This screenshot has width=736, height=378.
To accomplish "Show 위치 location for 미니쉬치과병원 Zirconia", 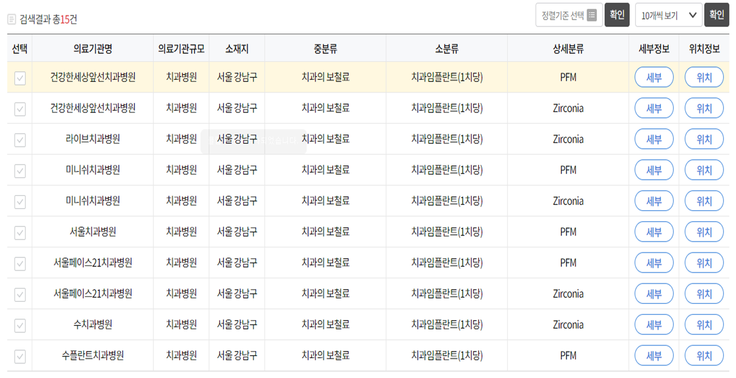I will [704, 201].
